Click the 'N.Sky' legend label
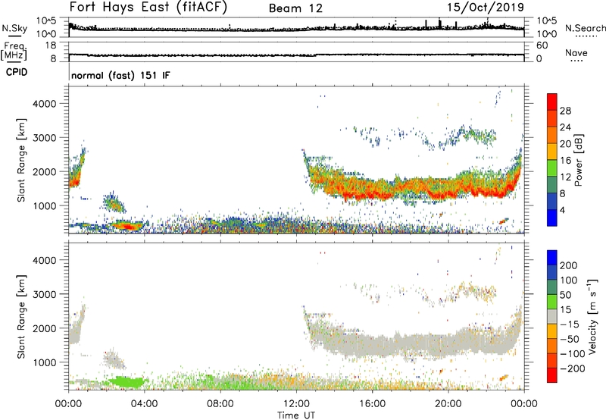Viewport: 606px width, 420px height. click(x=14, y=28)
